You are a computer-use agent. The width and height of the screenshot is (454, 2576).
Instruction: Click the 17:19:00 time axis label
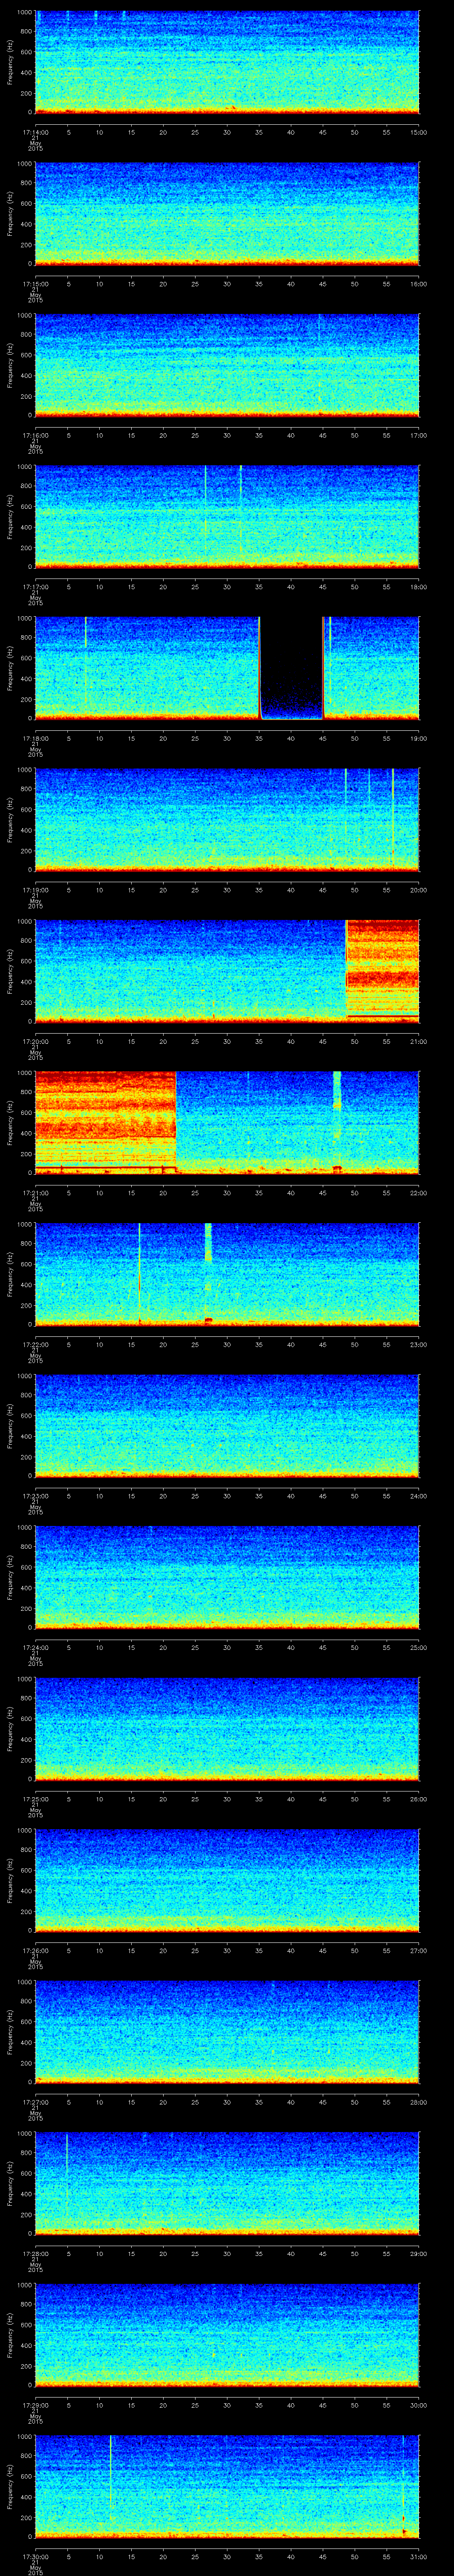click(35, 890)
